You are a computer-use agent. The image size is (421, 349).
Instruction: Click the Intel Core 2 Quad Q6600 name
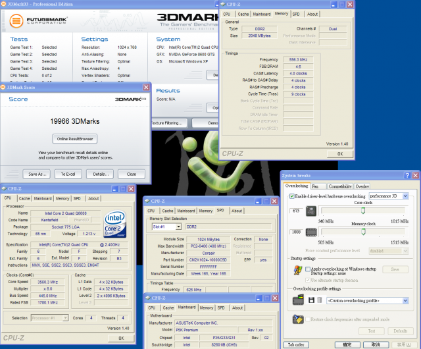[66, 213]
